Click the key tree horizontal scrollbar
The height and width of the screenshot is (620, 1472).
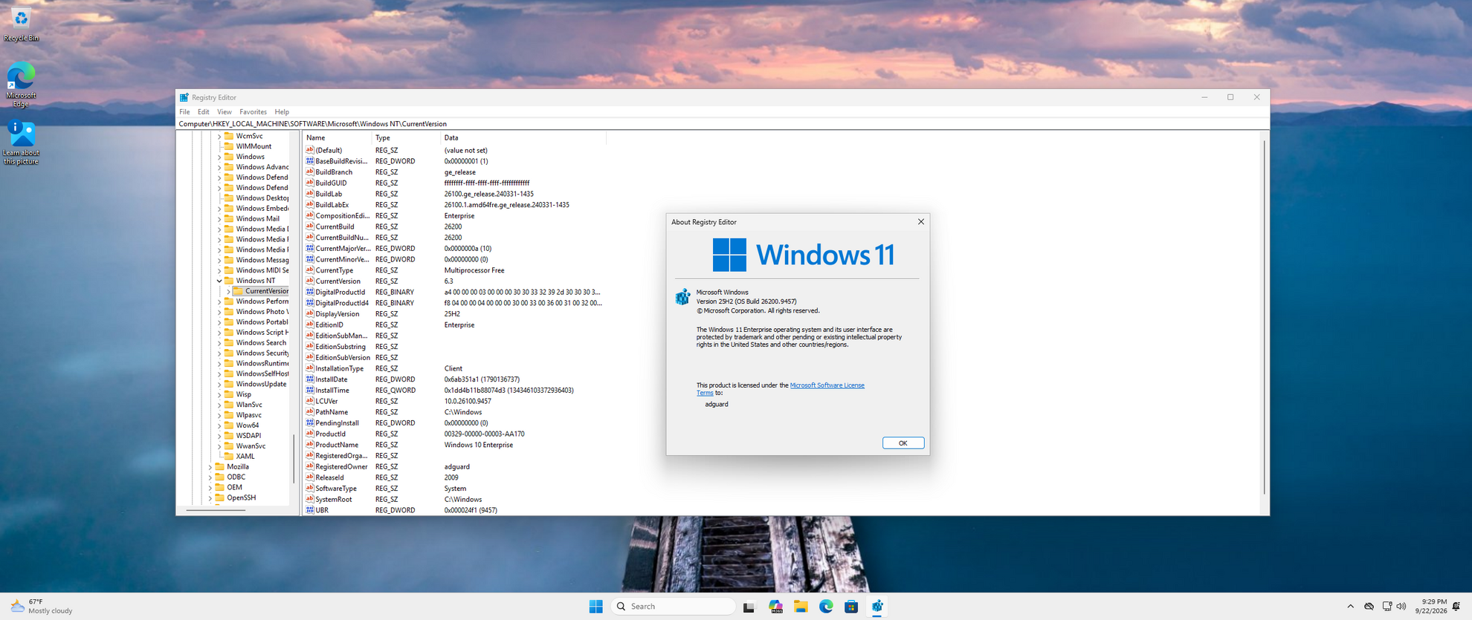pos(216,510)
